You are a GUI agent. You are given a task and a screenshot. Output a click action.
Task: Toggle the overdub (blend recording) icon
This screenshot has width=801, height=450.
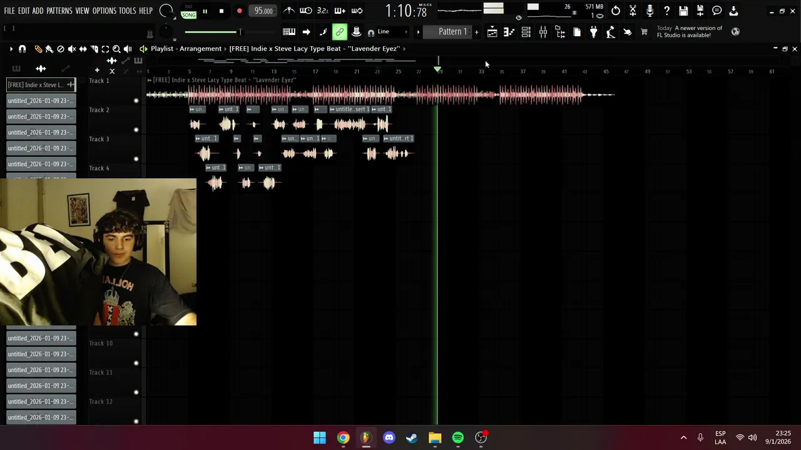340,11
